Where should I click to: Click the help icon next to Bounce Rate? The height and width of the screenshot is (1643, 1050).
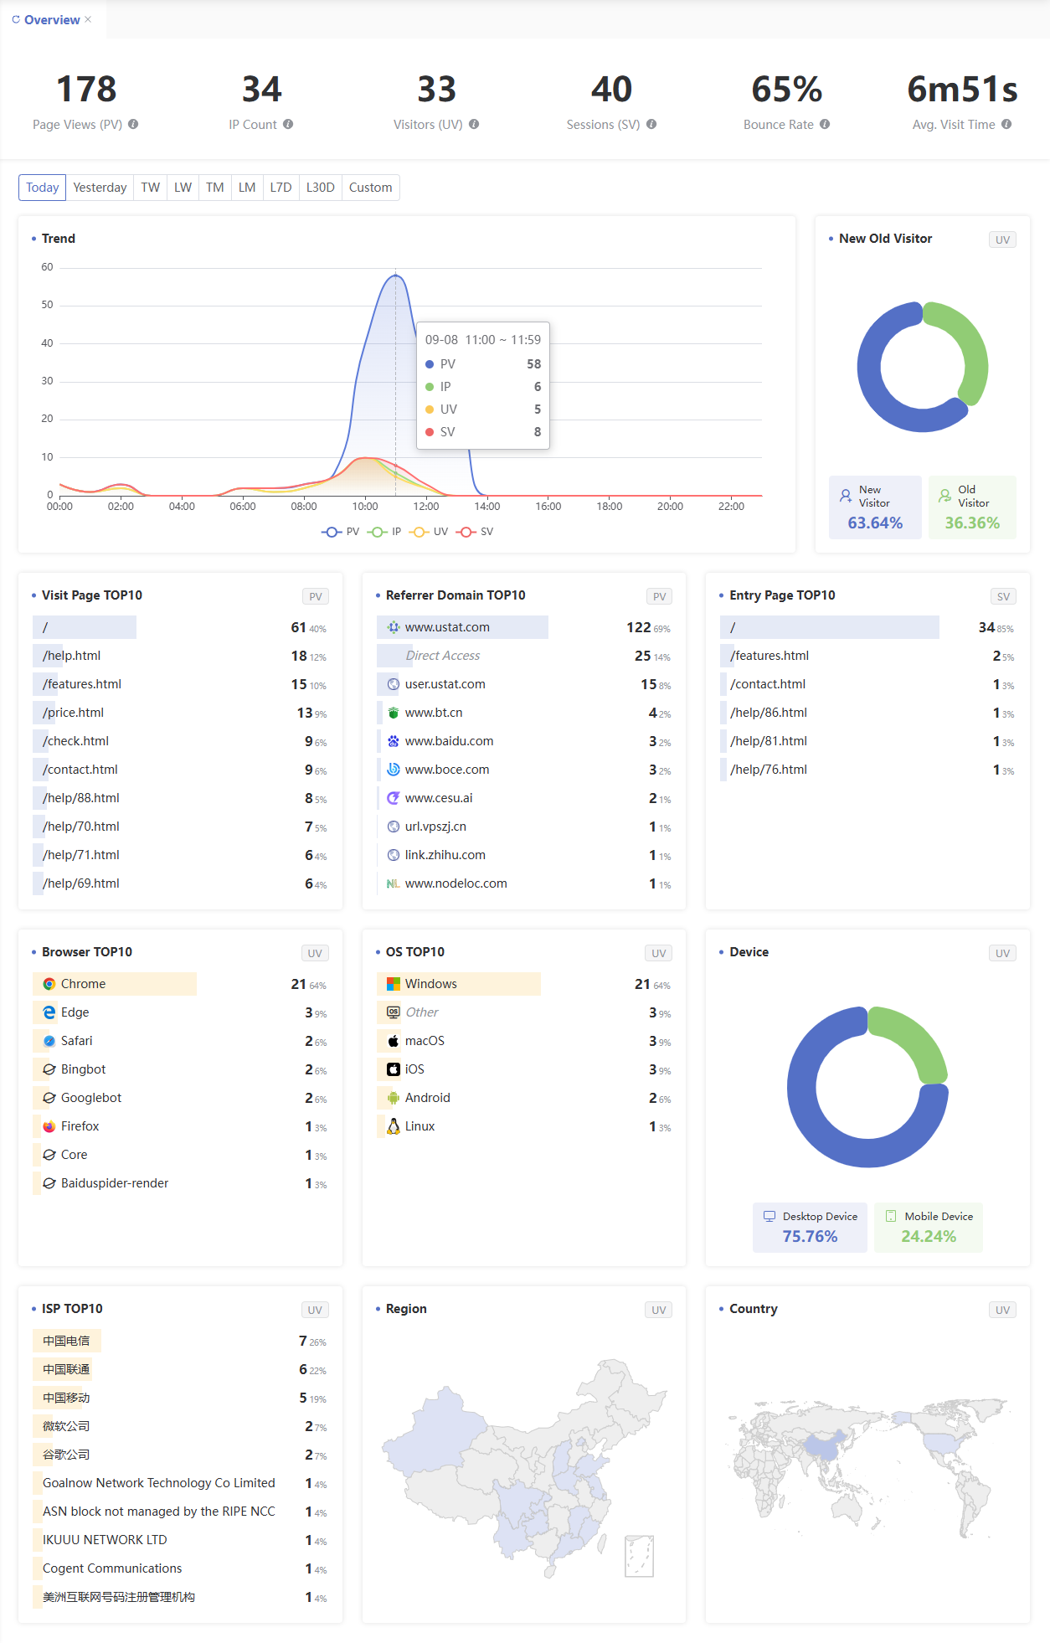tap(825, 124)
